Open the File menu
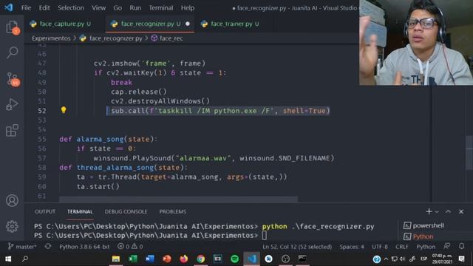The width and height of the screenshot is (473, 266). tap(27, 8)
